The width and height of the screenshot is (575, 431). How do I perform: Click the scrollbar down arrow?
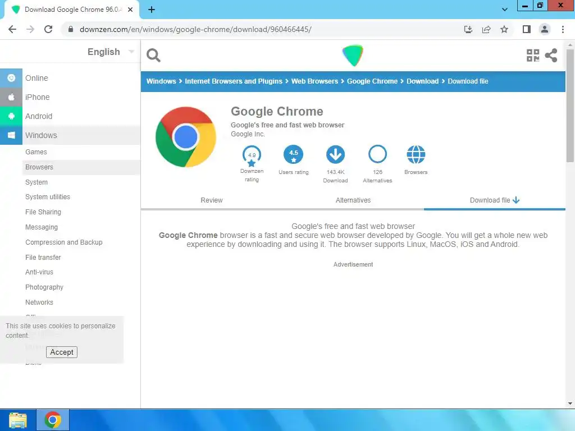(x=570, y=404)
